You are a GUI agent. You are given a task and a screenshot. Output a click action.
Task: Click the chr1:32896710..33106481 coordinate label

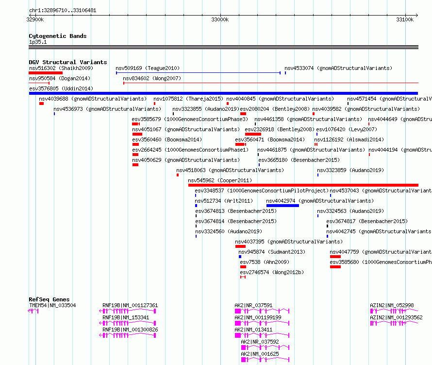pyautogui.click(x=63, y=11)
